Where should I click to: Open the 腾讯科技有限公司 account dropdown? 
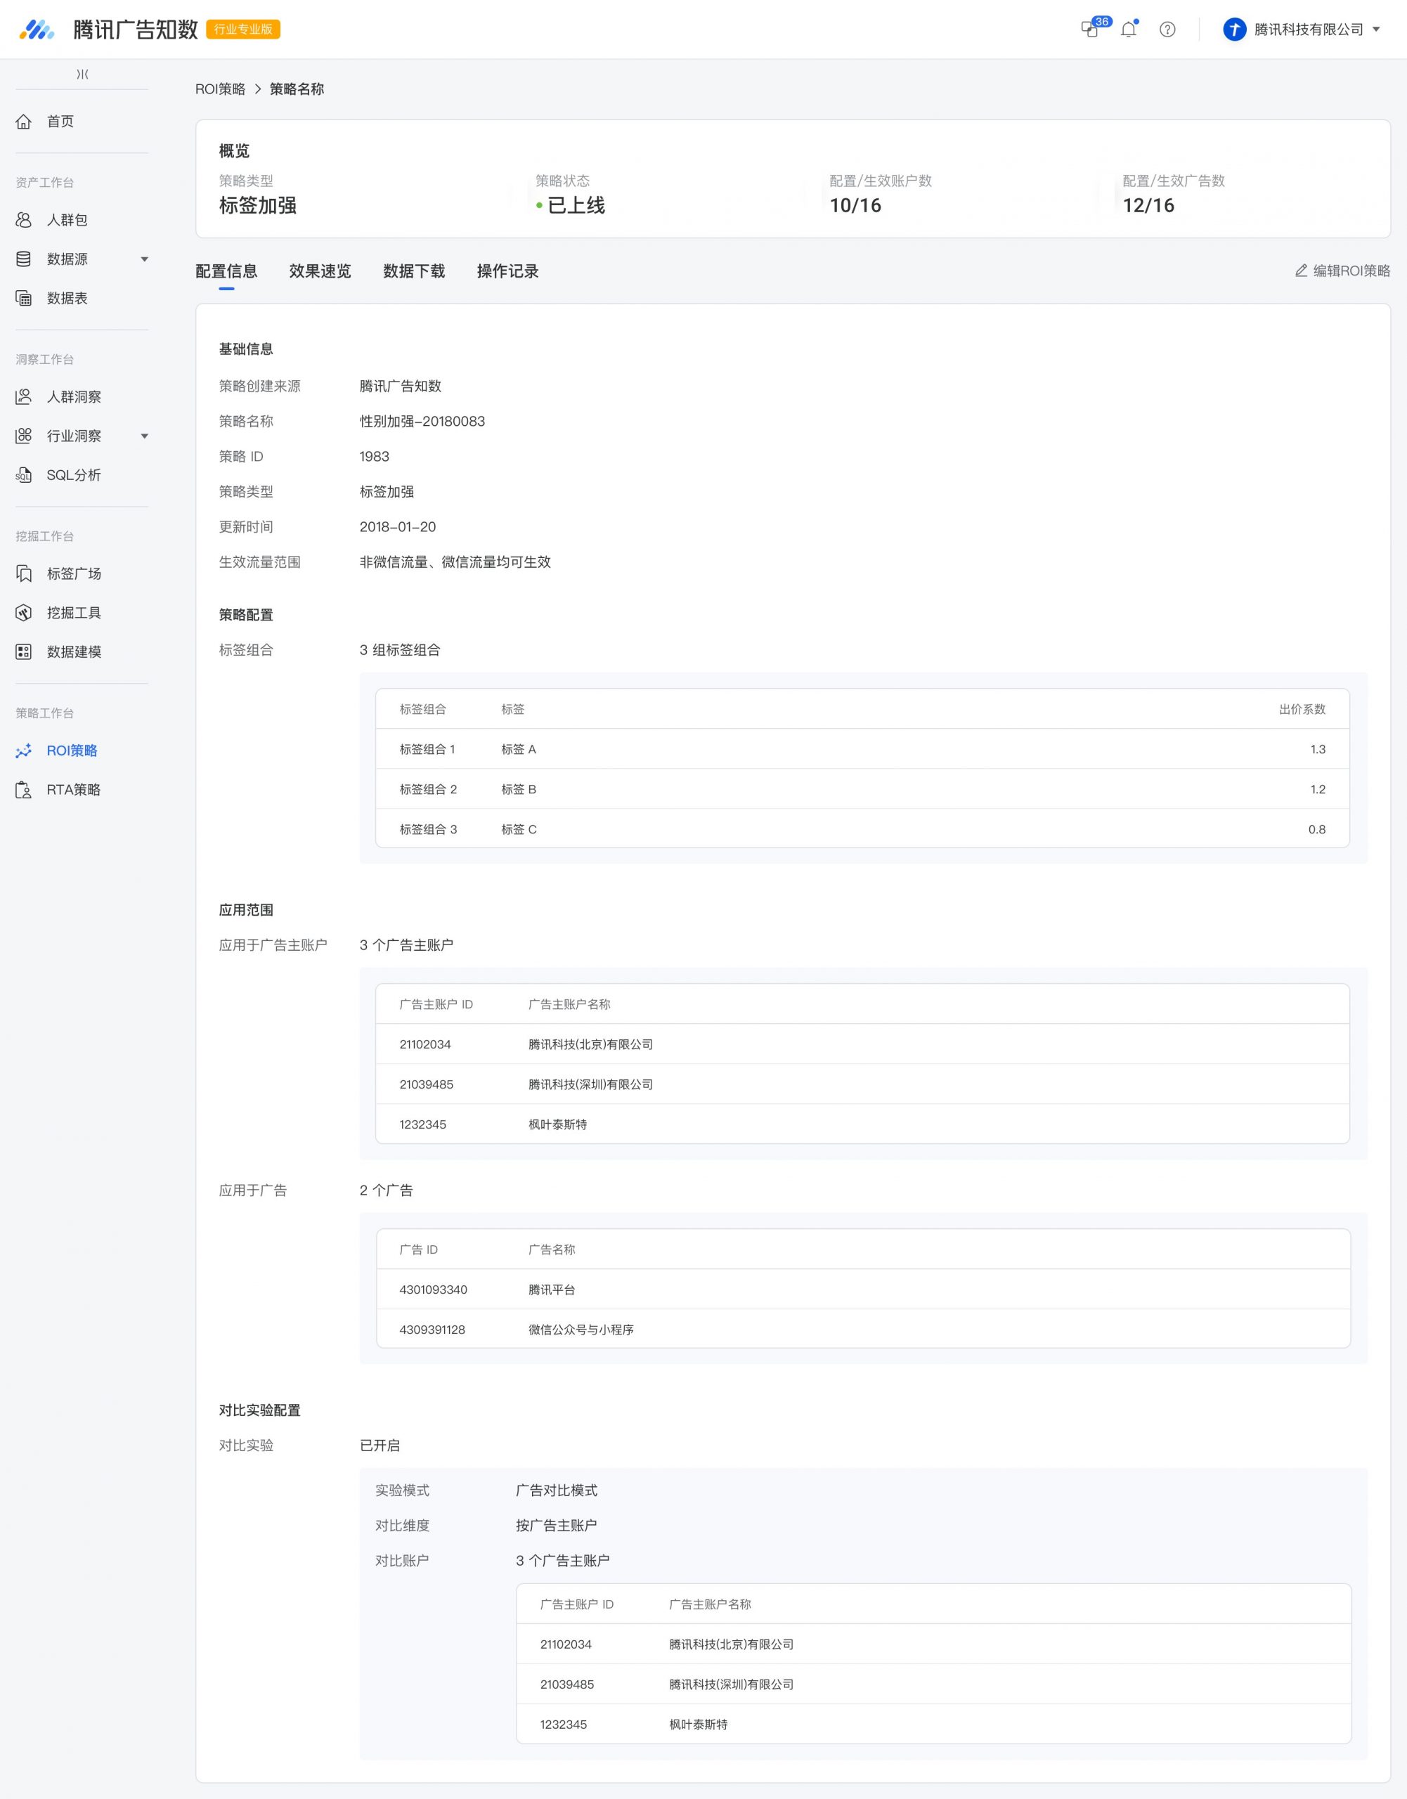pyautogui.click(x=1302, y=30)
